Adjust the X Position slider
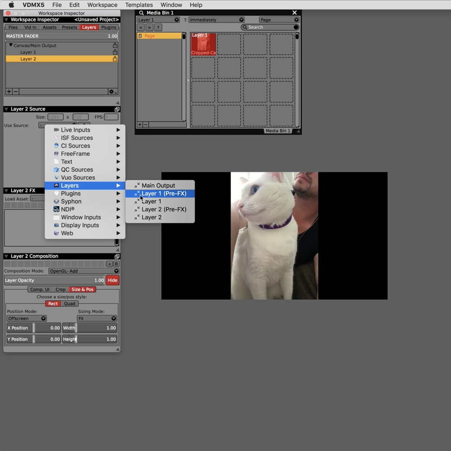Viewport: 451px width, 451px height. click(34, 328)
